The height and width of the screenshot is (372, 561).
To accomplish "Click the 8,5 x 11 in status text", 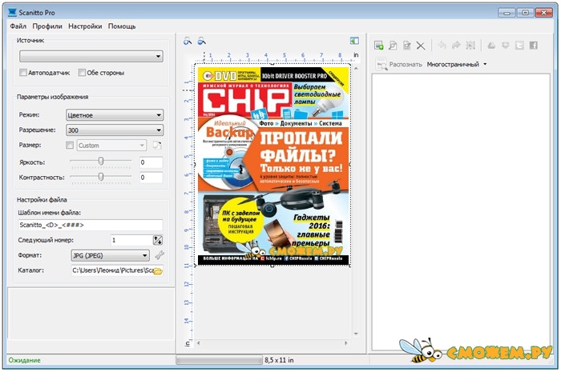I will click(x=279, y=360).
